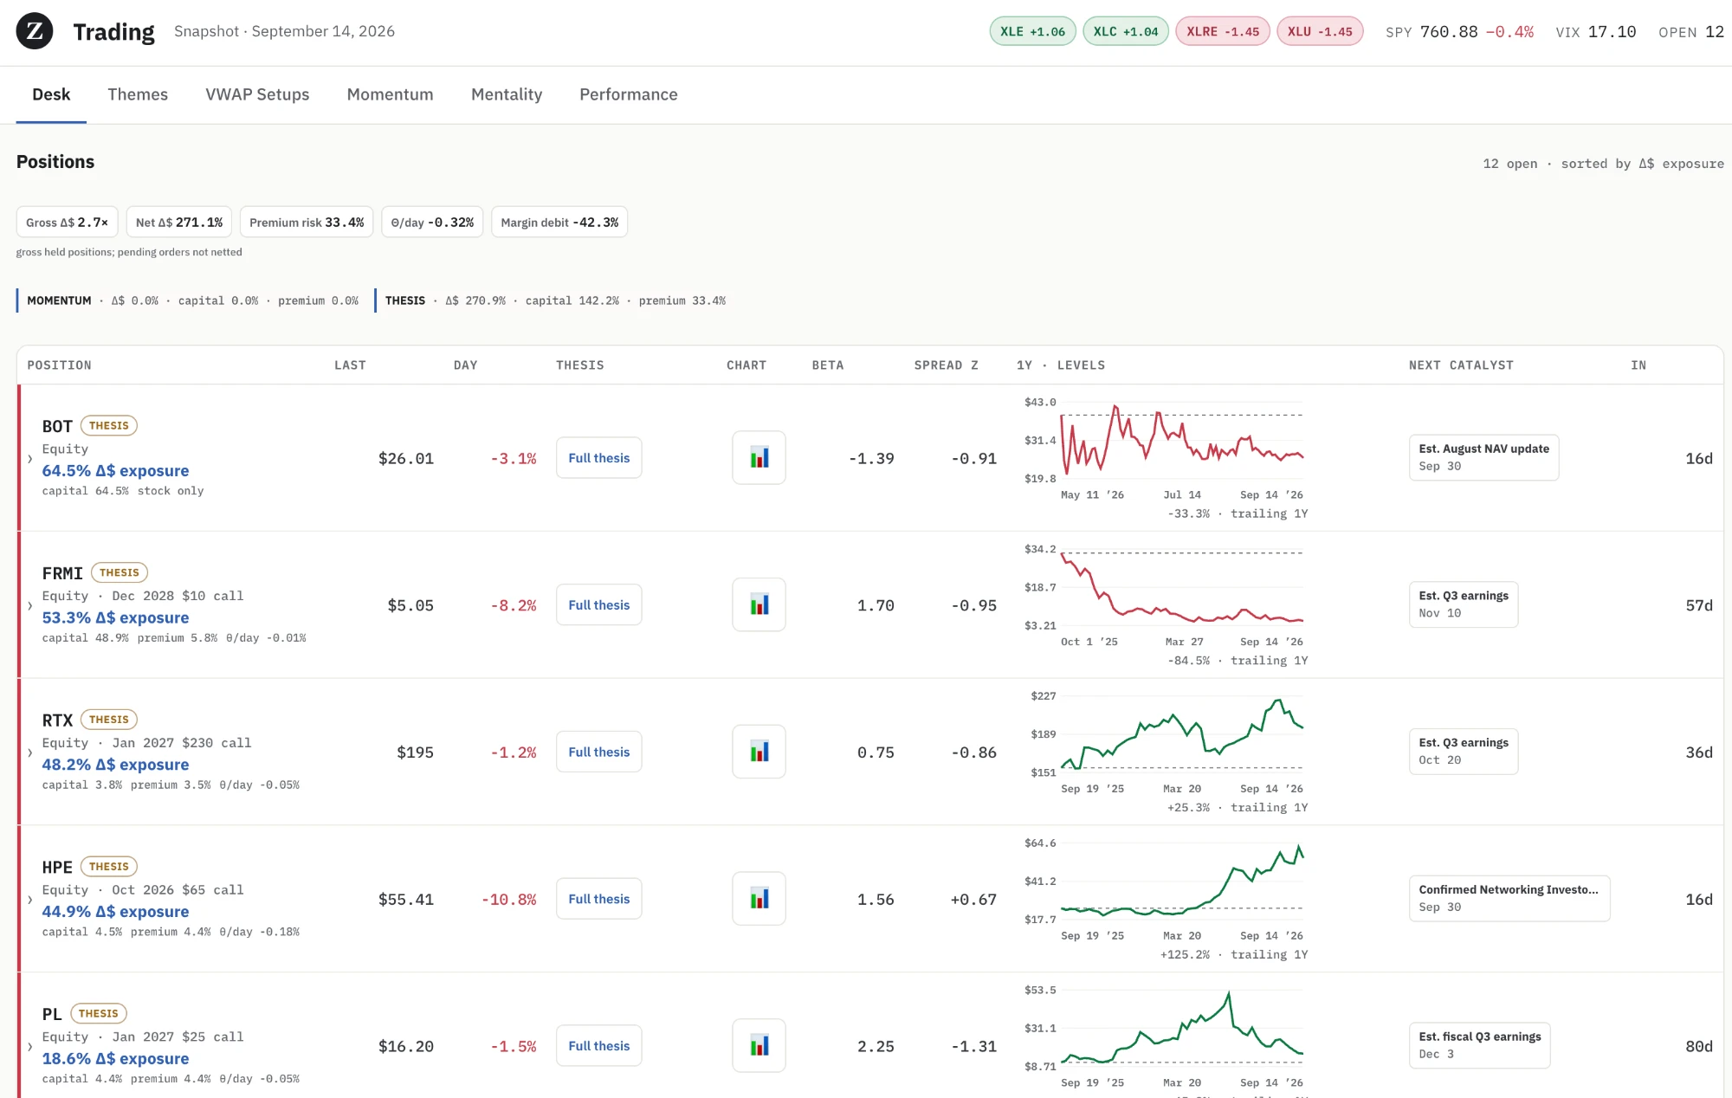Click the Margin debit -42.3% chip
The image size is (1732, 1098).
pos(559,223)
